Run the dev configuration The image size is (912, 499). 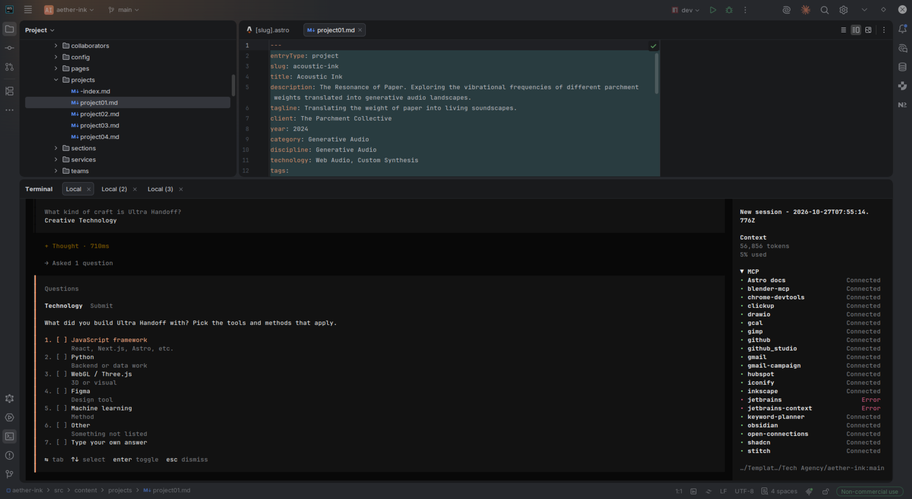pyautogui.click(x=712, y=10)
